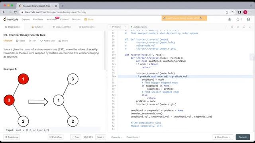Image resolution: width=255 pixels, height=143 pixels.
Task: Collapse code fold at line 22
Action: pyautogui.click(x=116, y=64)
